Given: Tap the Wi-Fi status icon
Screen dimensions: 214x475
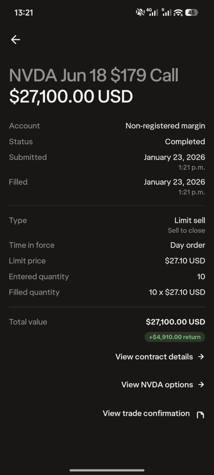Looking at the screenshot, I should [178, 13].
